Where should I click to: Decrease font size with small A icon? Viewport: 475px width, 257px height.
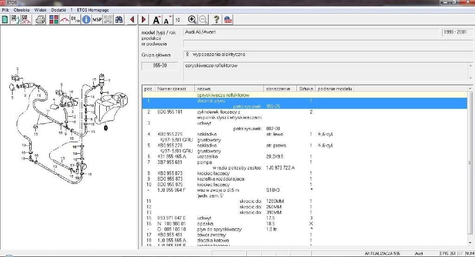(x=167, y=20)
